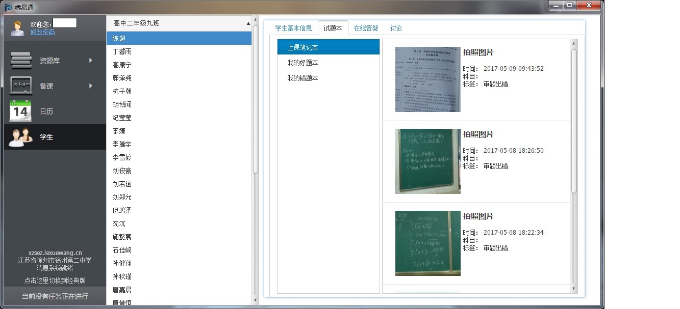Select the 学生 people icon
Screen dimensions: 680x309
21,137
